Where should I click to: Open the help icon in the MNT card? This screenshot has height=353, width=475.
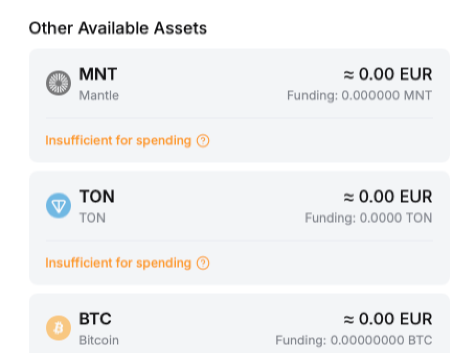coord(203,141)
